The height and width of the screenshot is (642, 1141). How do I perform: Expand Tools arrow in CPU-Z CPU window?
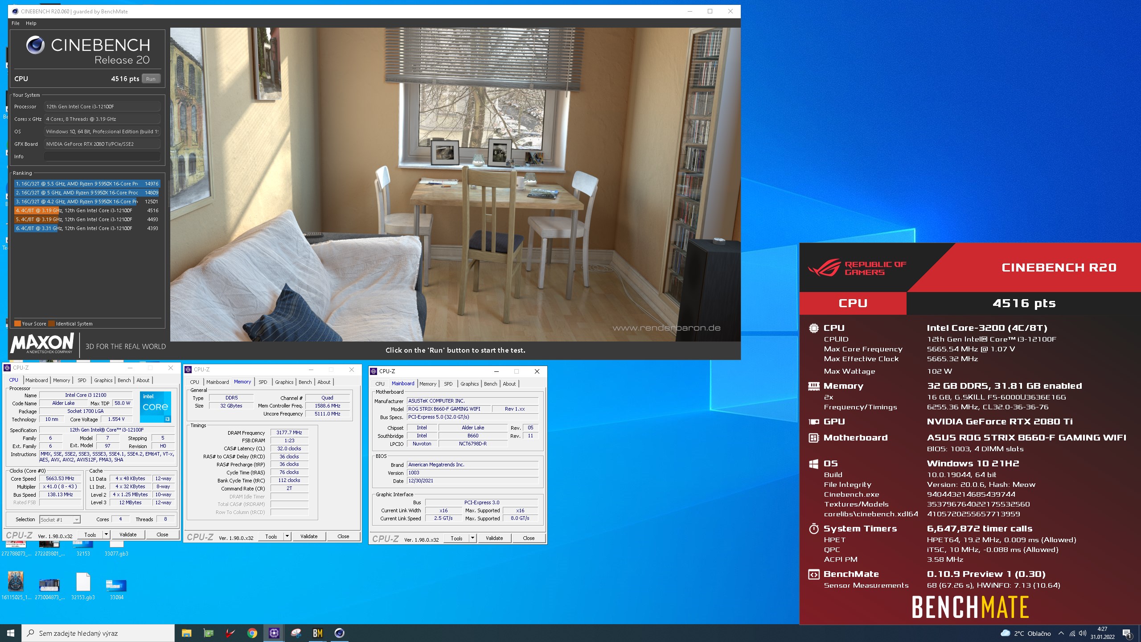(106, 535)
